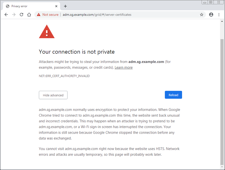Click the Not secure label
The width and height of the screenshot is (225, 170).
(50, 15)
